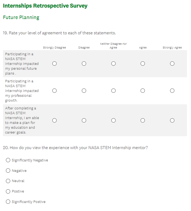Select Significantly Negative mentor experience
Image resolution: width=191 pixels, height=211 pixels.
[x=8, y=160]
